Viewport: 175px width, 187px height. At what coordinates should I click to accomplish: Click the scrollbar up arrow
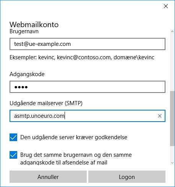172,31
